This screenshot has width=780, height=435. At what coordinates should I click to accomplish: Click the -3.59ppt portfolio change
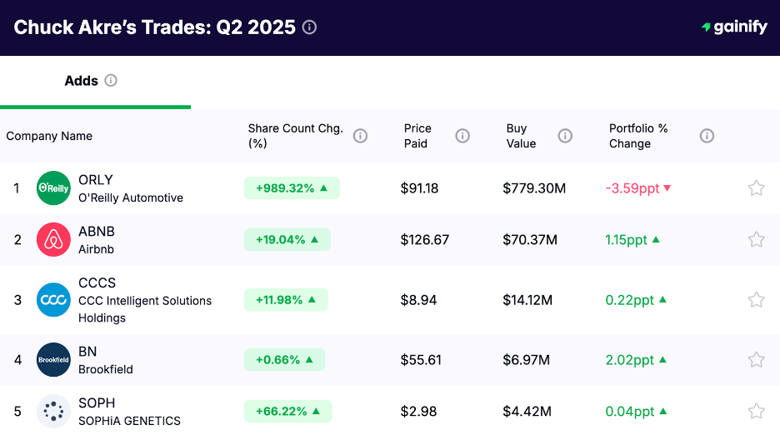[637, 188]
